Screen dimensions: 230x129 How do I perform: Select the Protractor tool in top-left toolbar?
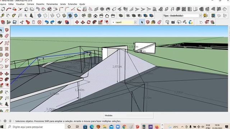[14, 15]
